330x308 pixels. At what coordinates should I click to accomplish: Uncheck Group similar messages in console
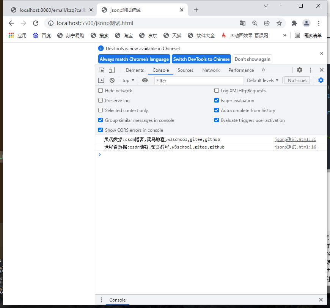100,120
